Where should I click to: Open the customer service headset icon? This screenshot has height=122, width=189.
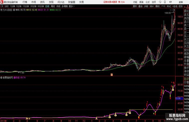[x=160, y=2]
